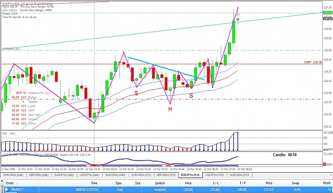Click the 'H' head label on the chart
This screenshot has width=333, height=193.
(170, 110)
